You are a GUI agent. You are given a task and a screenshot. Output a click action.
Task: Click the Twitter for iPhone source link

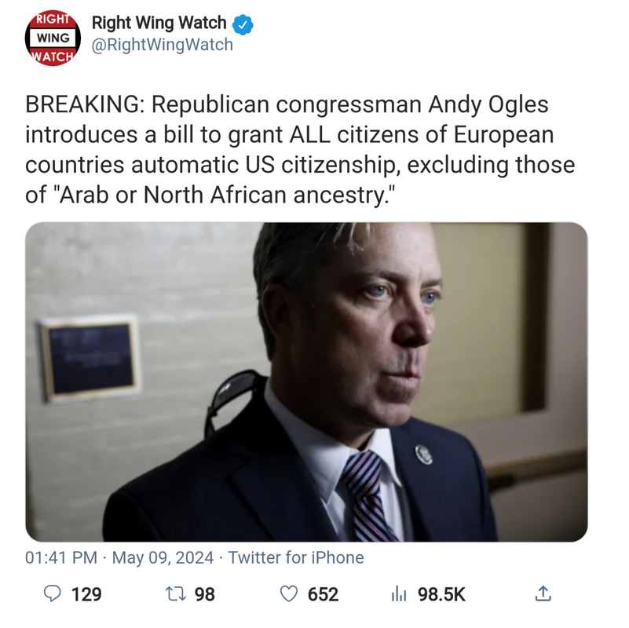click(x=296, y=557)
